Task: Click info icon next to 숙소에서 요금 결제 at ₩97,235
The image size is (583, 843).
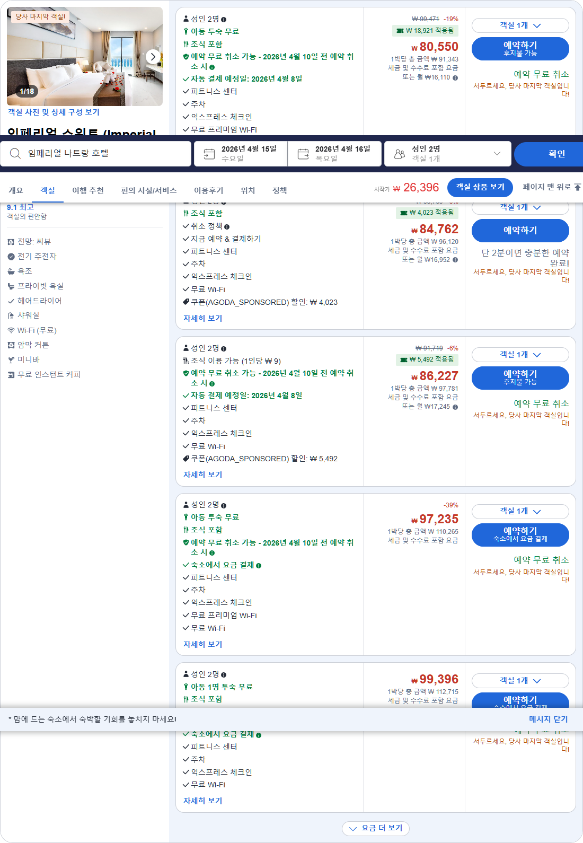Action: point(259,566)
